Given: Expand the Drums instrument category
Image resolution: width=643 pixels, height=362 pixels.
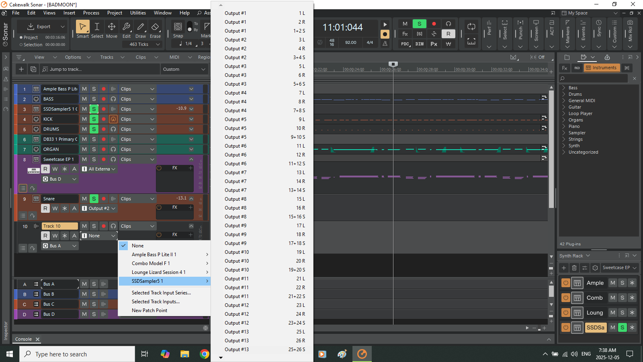Looking at the screenshot, I should point(575,94).
